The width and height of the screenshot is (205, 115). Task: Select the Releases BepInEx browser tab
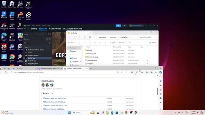76,68
